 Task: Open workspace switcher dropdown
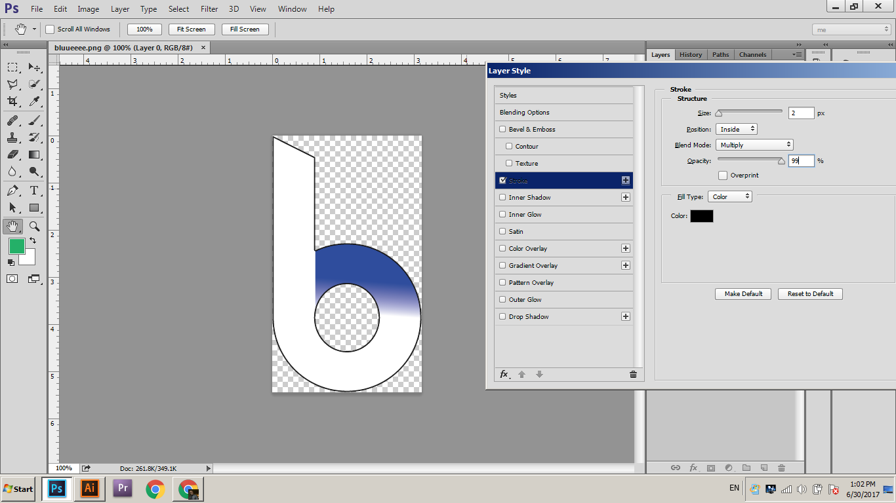pyautogui.click(x=851, y=29)
